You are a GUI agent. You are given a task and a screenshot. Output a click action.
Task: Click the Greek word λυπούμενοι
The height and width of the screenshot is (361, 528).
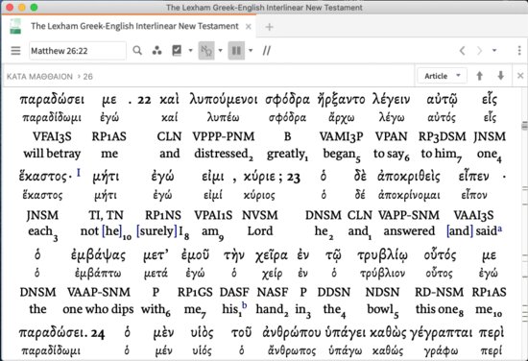point(224,99)
